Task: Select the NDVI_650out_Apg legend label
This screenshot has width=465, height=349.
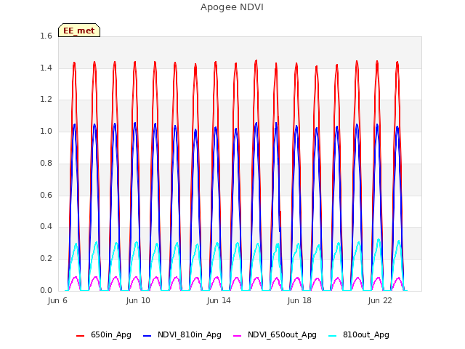Action: tap(282, 334)
